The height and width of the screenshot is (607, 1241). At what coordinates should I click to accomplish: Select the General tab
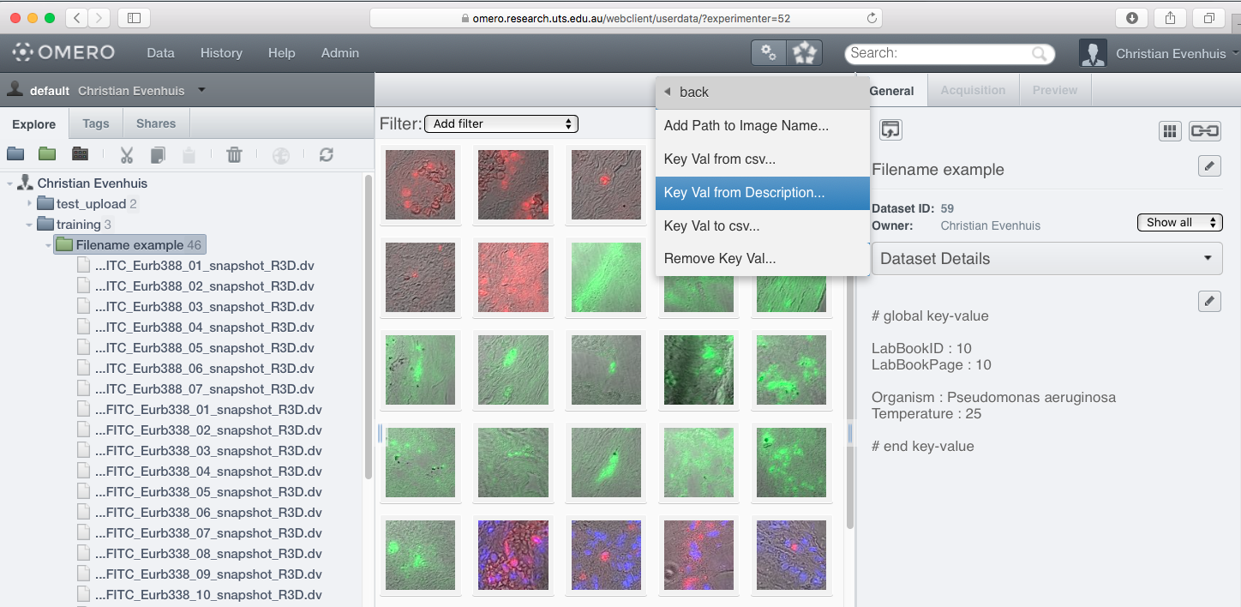tap(891, 91)
